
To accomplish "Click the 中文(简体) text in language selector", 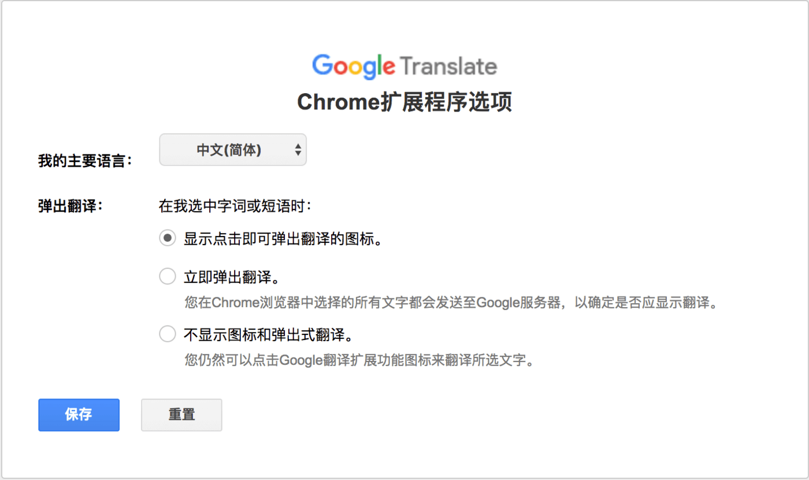I will pos(229,150).
